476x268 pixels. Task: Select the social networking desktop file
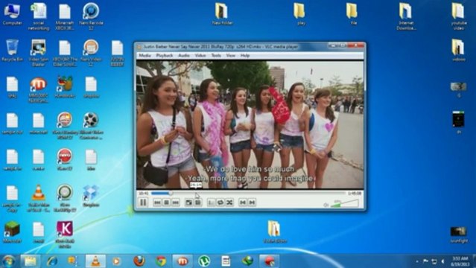pos(39,16)
